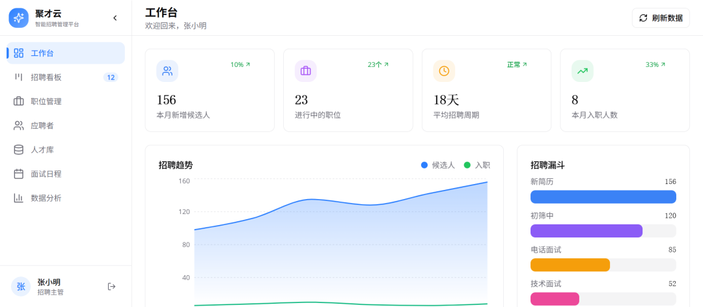Select 应聘者 from the sidebar
The image size is (703, 307).
[66, 126]
